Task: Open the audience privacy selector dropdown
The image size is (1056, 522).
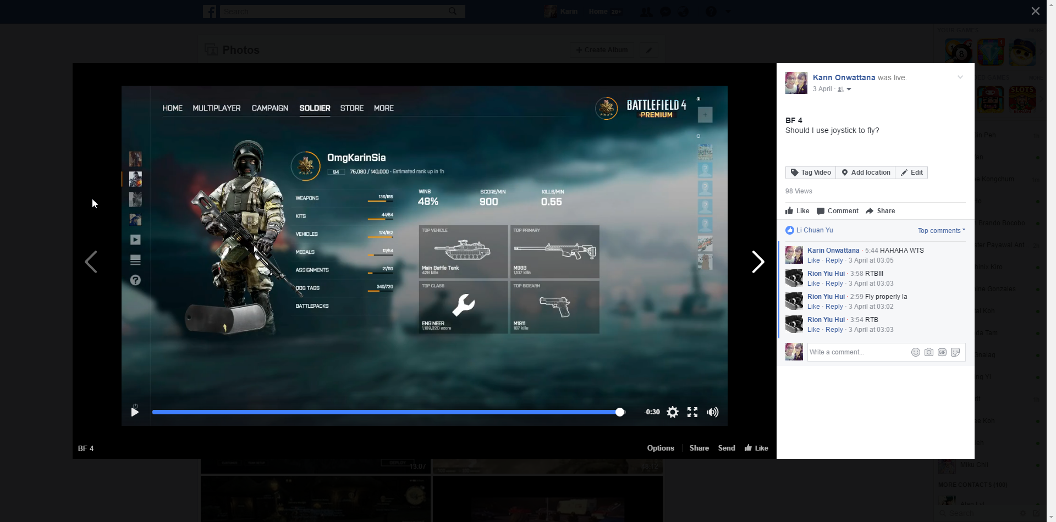Action: click(844, 90)
